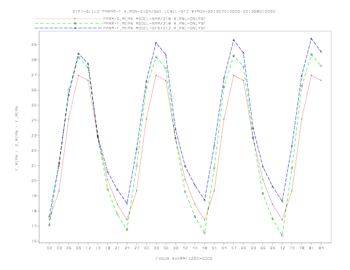This screenshot has height=270, width=350.
Task: Click y-axis tick label 22
Action: point(34,150)
